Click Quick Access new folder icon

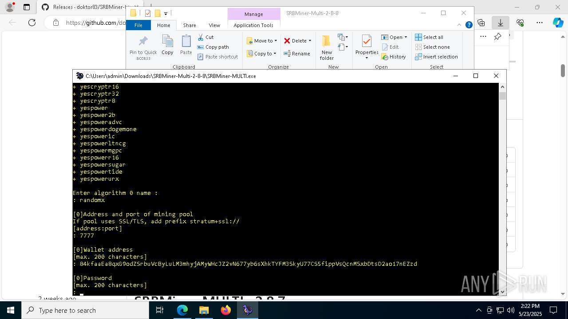pos(157,13)
